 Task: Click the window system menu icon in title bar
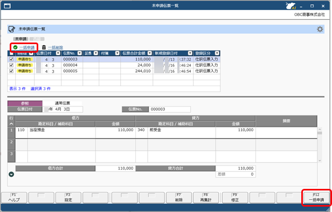click(x=7, y=6)
